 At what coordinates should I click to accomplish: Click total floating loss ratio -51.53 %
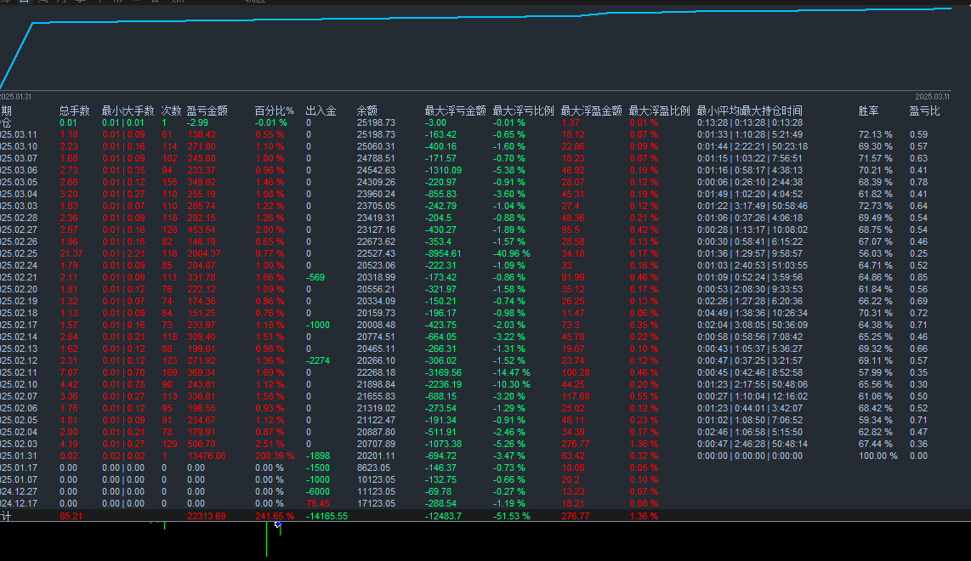(512, 516)
